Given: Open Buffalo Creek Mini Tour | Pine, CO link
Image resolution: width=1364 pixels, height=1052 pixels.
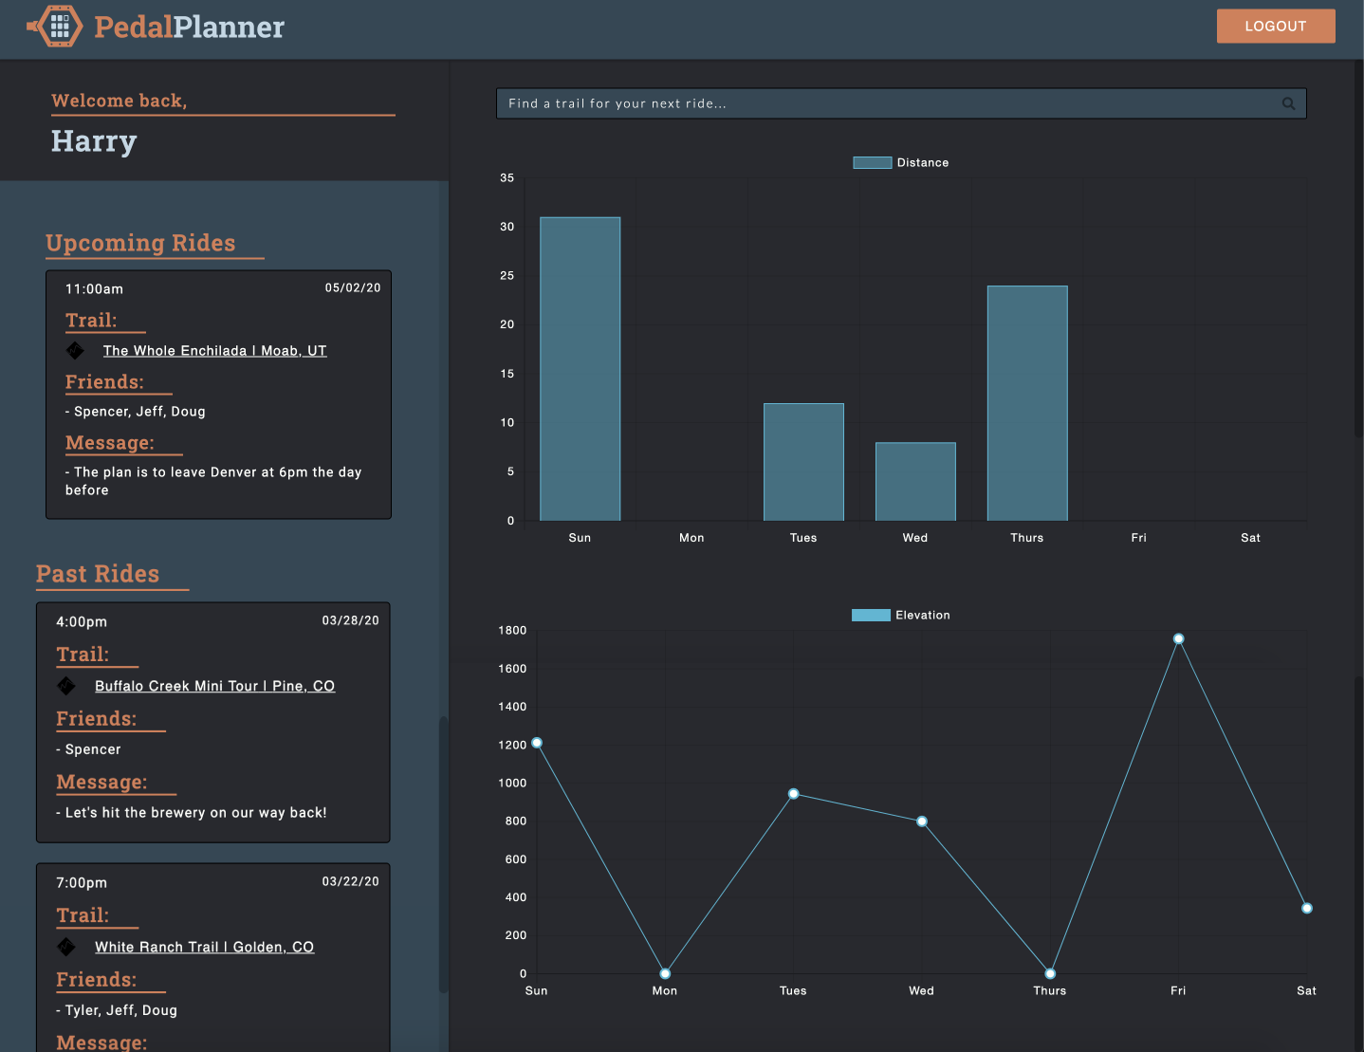Looking at the screenshot, I should tap(214, 686).
